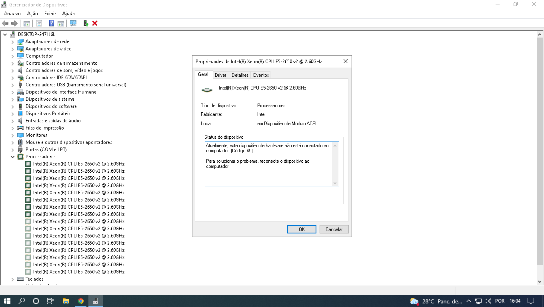Open File Explorer from the taskbar
The image size is (544, 307).
coord(66,301)
